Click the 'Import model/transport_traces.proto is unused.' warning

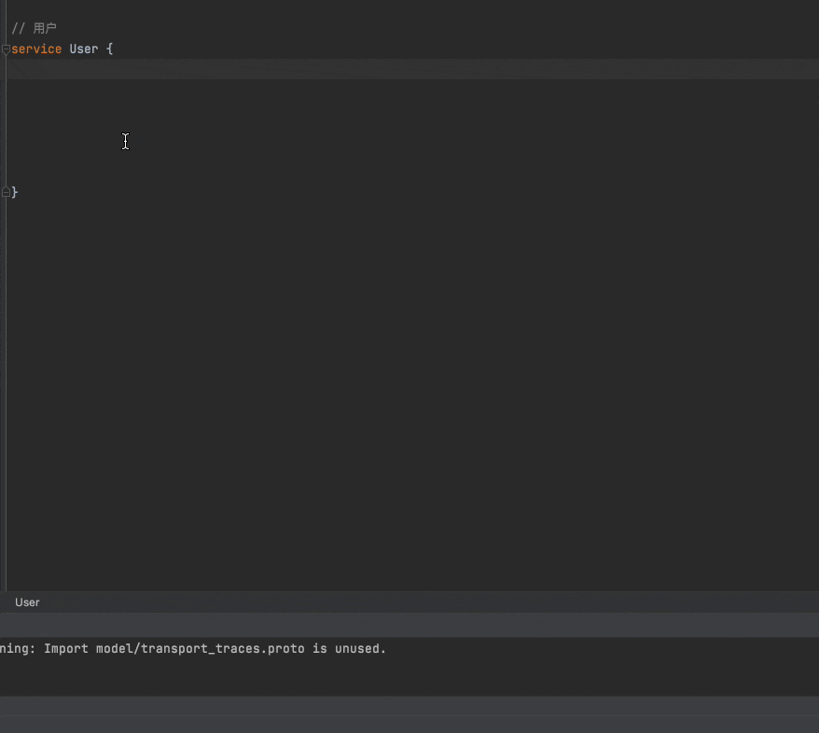pos(215,649)
